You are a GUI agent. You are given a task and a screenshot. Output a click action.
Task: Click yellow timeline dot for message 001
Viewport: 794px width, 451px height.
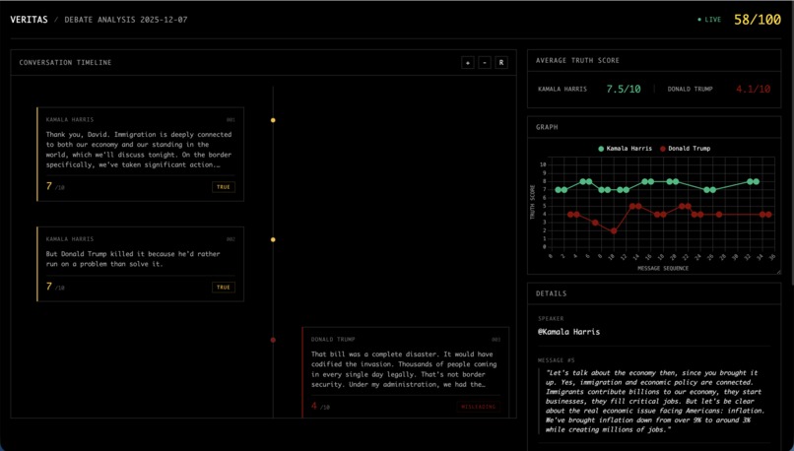coord(273,120)
